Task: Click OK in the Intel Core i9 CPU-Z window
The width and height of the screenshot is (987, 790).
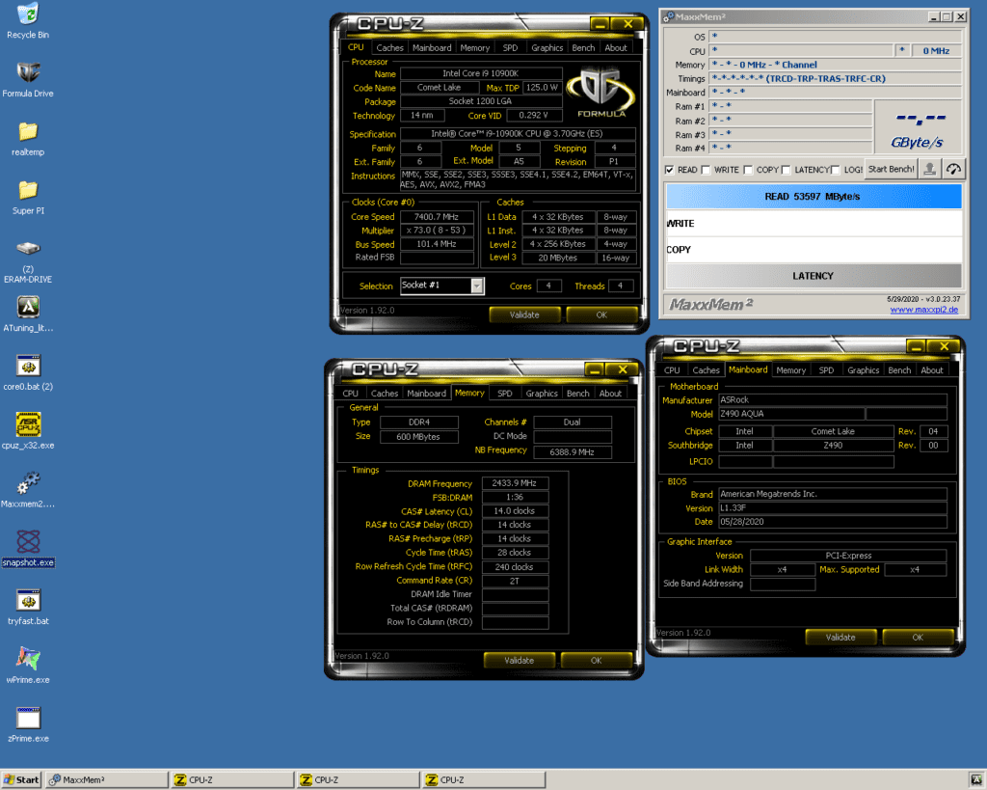Action: (601, 315)
